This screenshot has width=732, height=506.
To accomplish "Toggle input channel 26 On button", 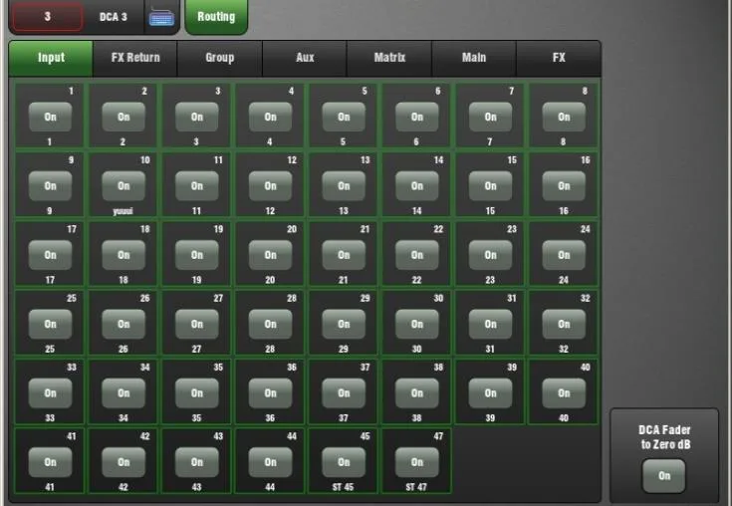I will 123,324.
